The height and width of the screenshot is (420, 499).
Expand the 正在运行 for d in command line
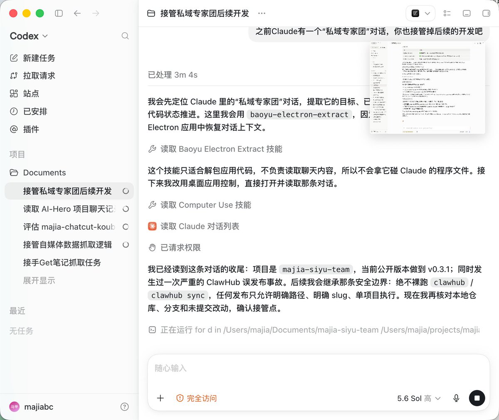[314, 330]
